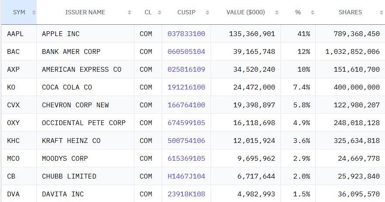The image size is (385, 202).
Task: Click sort arrows beside VALUE ($000)
Action: [x=277, y=13]
